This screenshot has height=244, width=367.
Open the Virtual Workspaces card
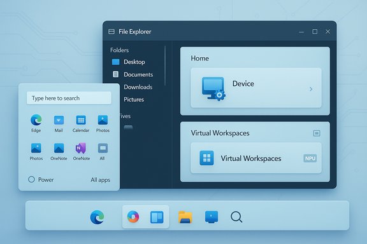tap(256, 158)
